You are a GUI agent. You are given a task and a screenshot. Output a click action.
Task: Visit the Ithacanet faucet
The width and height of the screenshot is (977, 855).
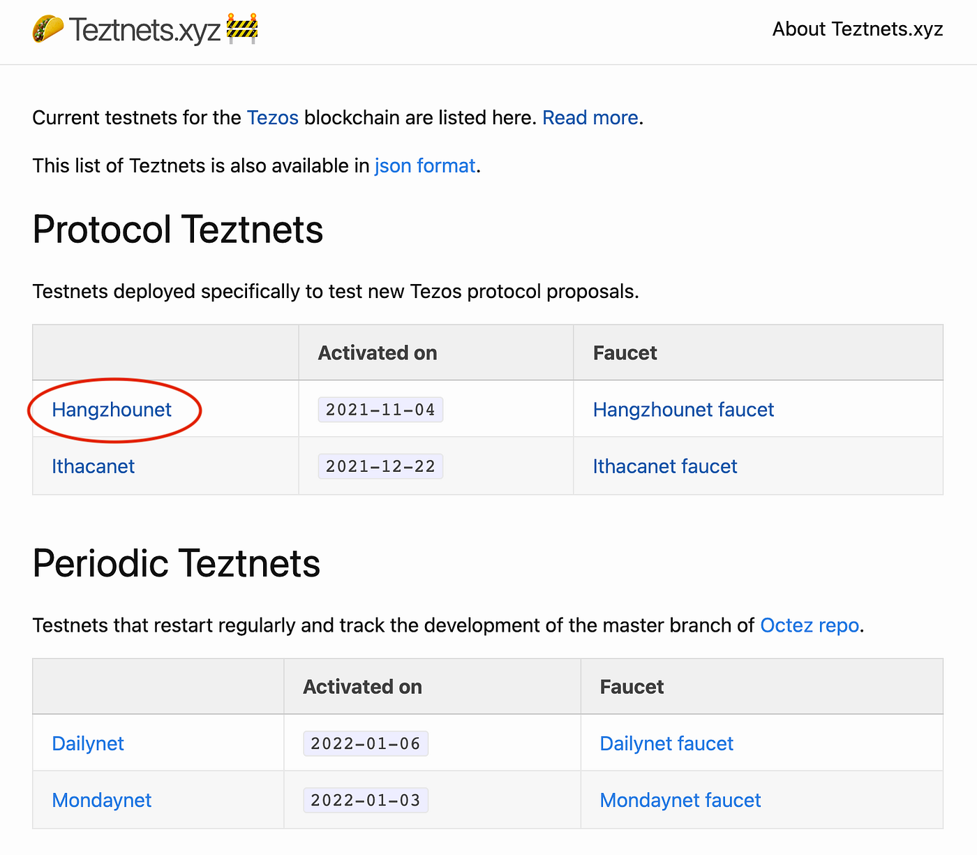(x=665, y=466)
